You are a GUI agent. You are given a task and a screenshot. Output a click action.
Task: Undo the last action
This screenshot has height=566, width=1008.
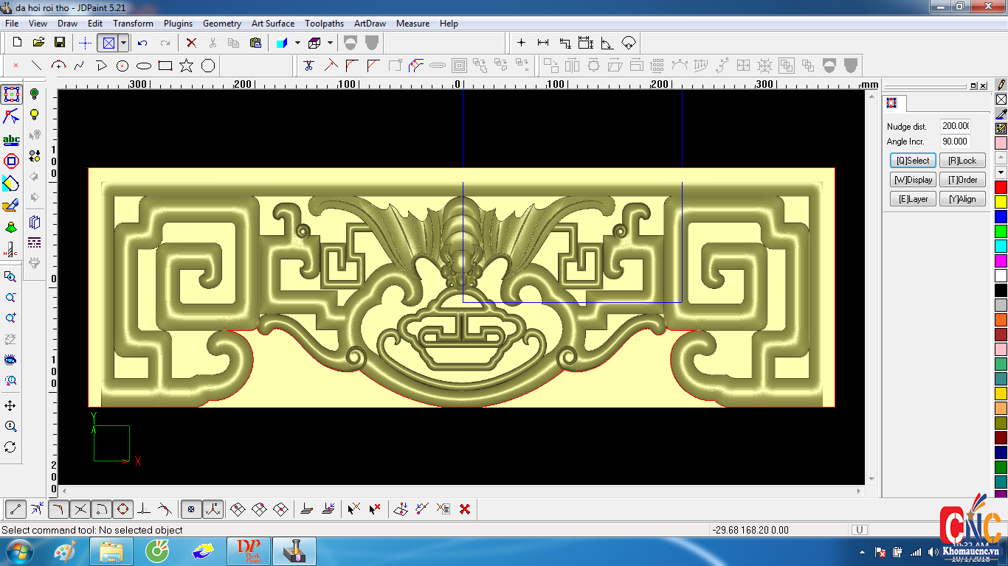click(142, 43)
